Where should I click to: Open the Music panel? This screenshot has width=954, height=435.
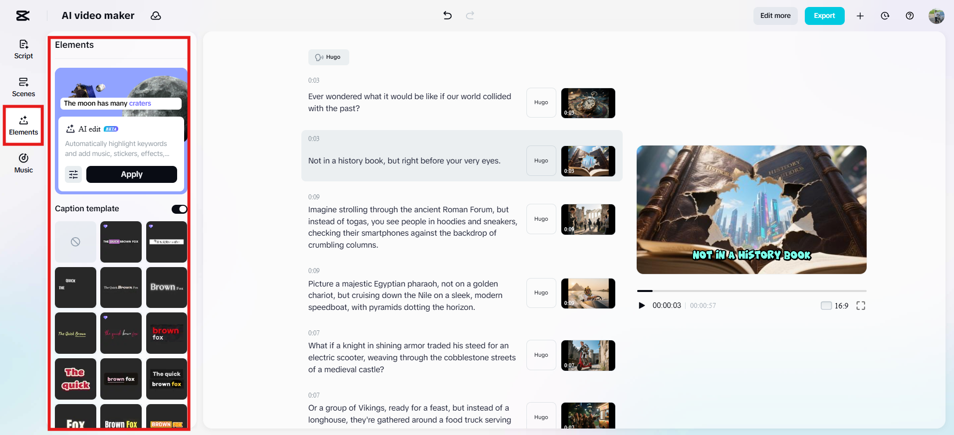23,163
